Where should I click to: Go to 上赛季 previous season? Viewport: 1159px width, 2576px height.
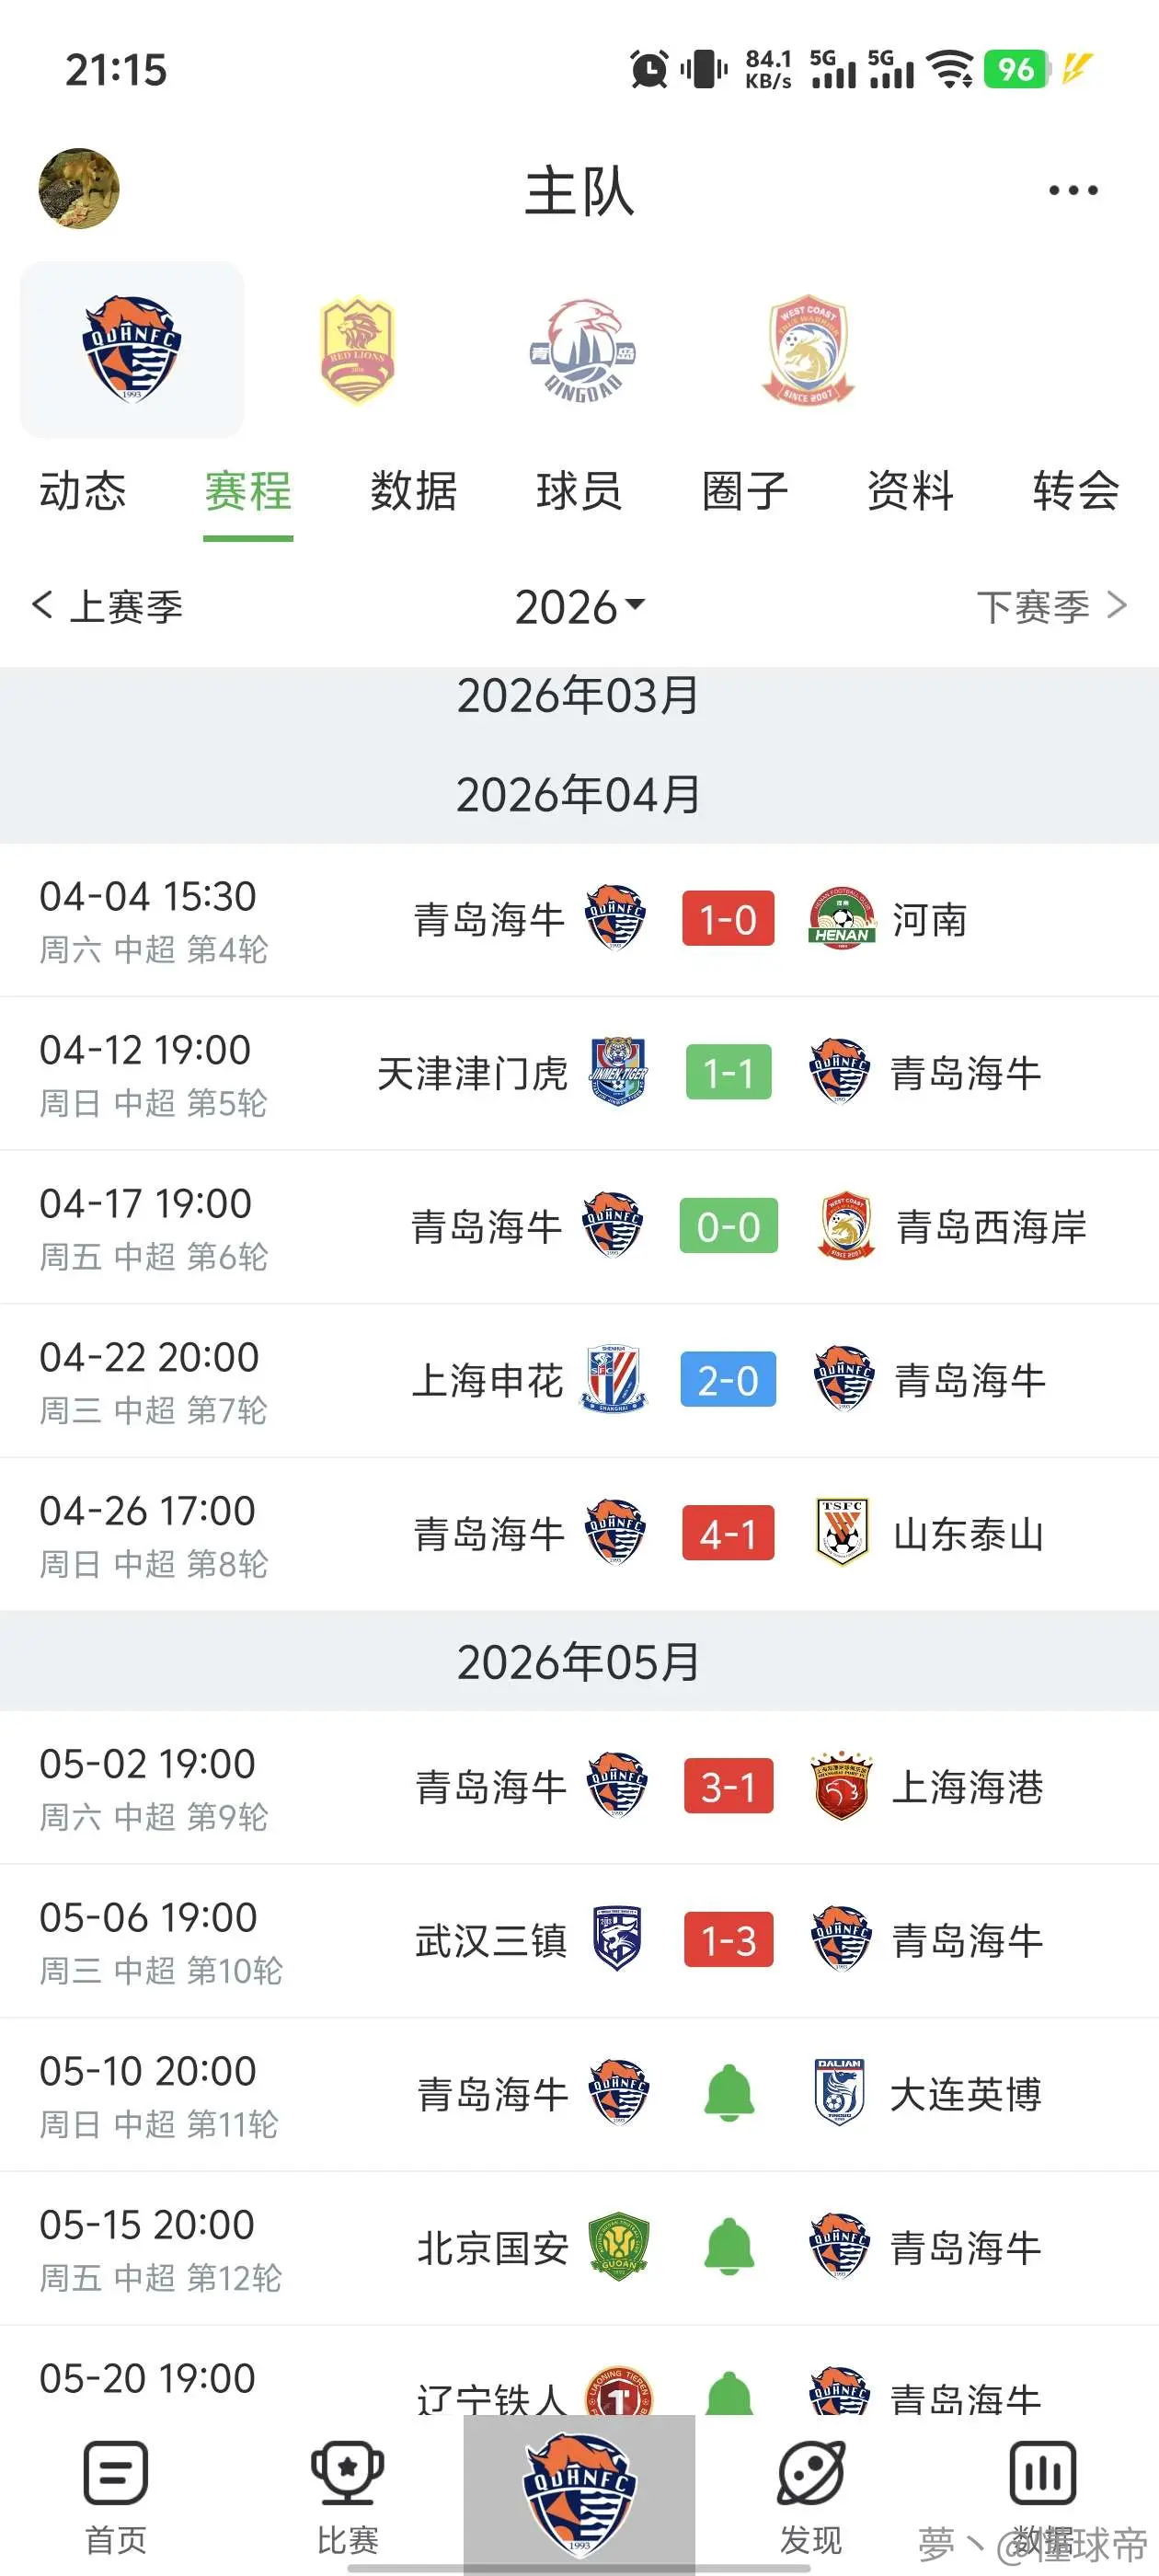(107, 606)
